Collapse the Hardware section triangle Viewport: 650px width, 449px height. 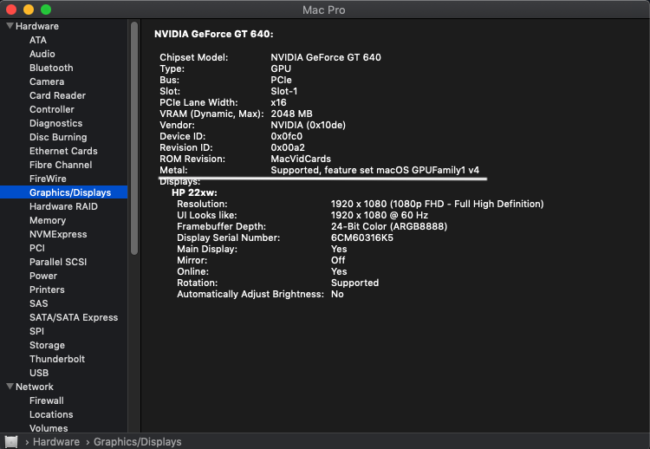pos(9,26)
